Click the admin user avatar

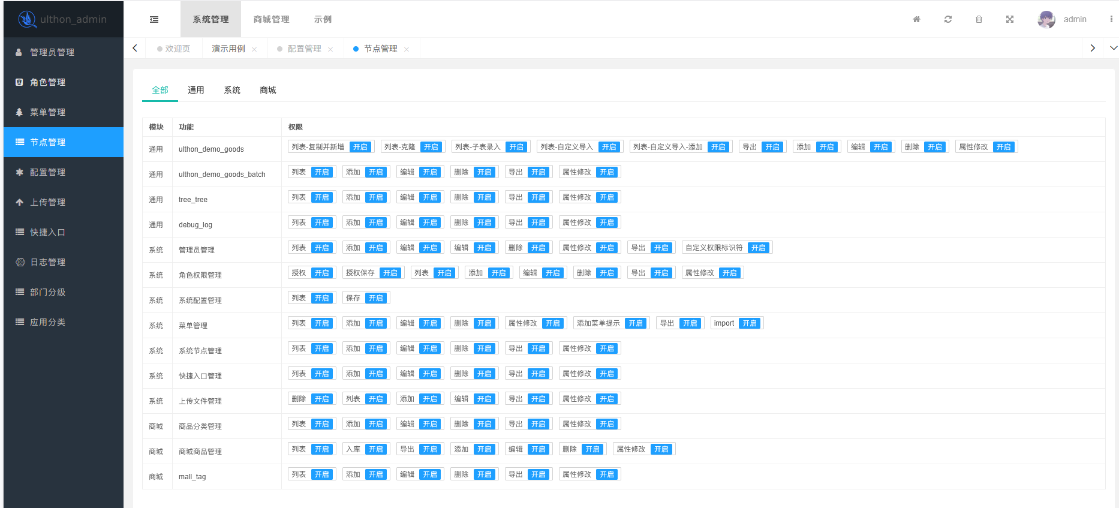coord(1046,19)
